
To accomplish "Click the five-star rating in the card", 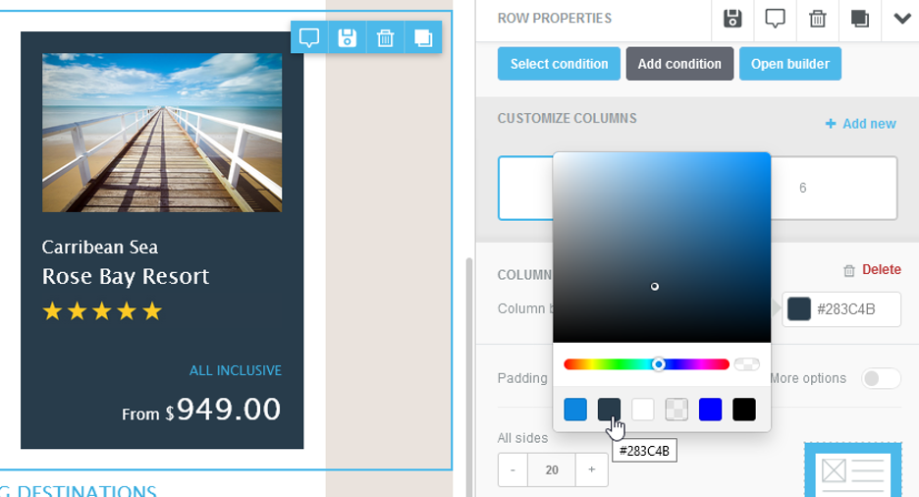I will (102, 311).
